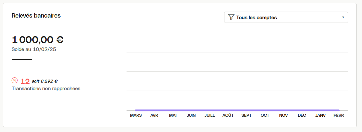Click the red unreconciled transactions icon
Screen dimensions: 362x132
click(x=15, y=80)
